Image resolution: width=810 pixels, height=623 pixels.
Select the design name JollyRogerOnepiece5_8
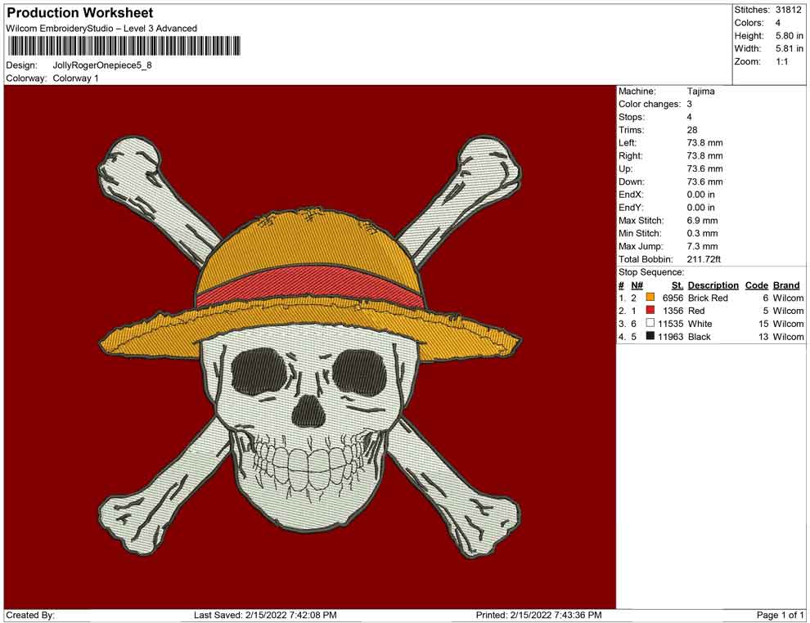pos(102,65)
